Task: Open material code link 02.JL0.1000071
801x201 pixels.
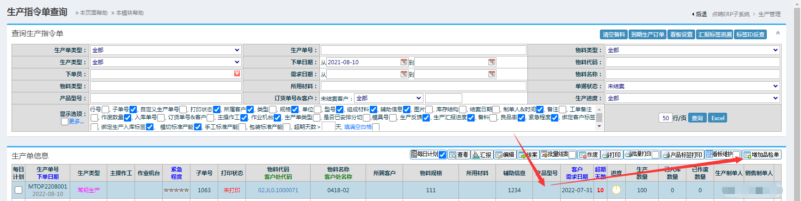Action: (278, 190)
